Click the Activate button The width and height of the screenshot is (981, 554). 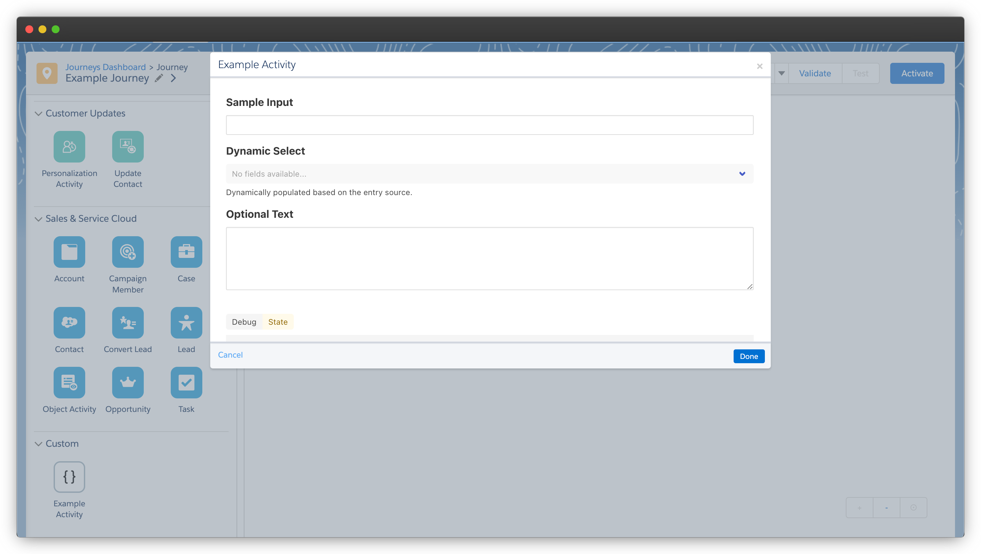coord(917,73)
